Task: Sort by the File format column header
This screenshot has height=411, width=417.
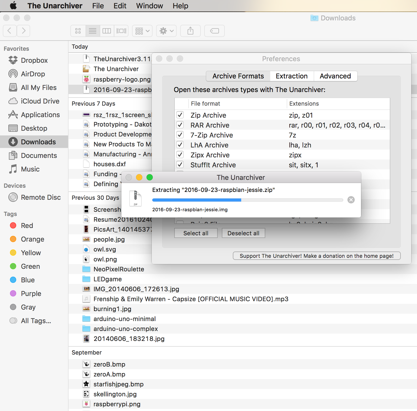Action: [x=238, y=104]
